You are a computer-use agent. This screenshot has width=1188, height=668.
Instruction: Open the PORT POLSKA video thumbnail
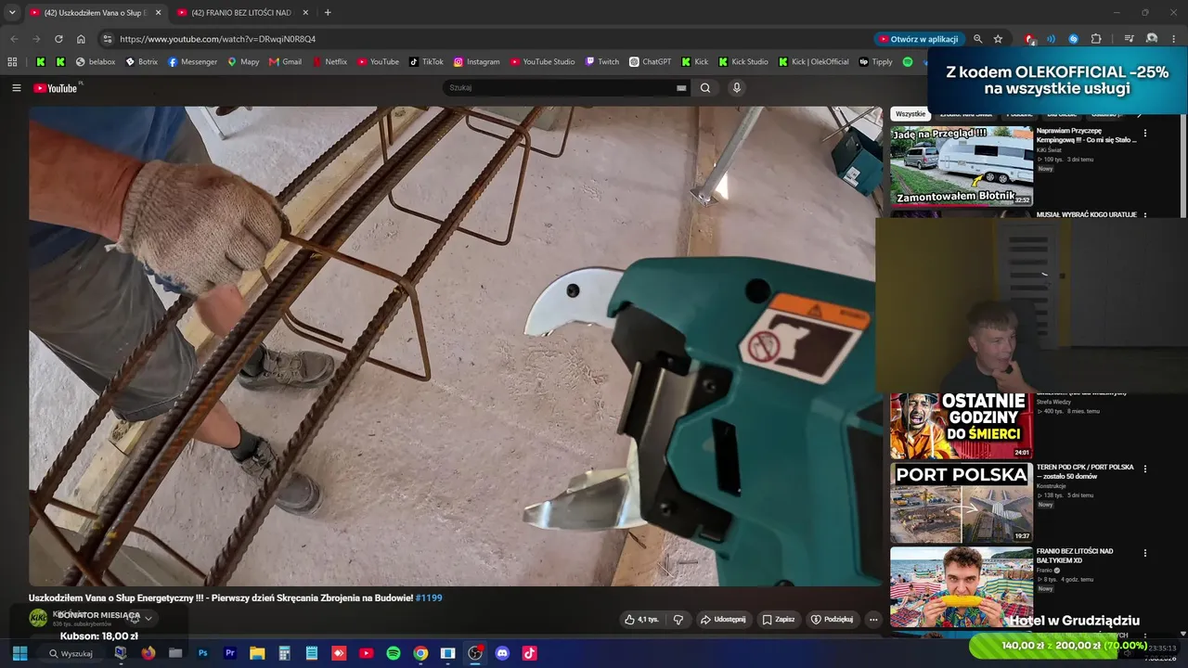tap(962, 502)
